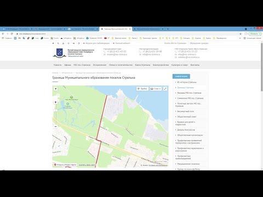This screenshot has height=197, width=263.
Task: Open МО пос. Стрельна menu item
Action: click(x=82, y=65)
